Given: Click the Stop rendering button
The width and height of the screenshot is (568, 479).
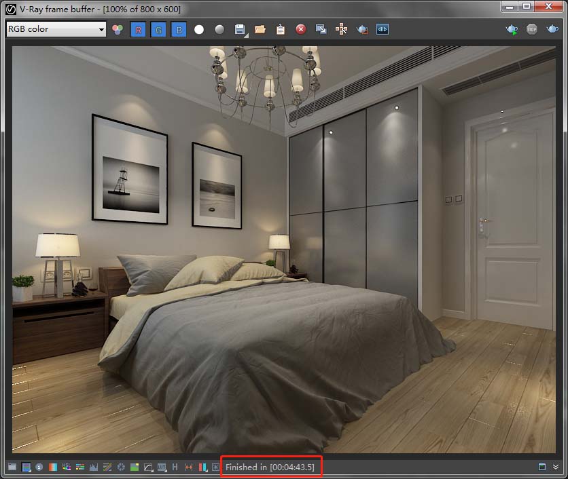Looking at the screenshot, I should pyautogui.click(x=532, y=29).
